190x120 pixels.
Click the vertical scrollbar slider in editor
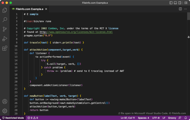(x=188, y=16)
